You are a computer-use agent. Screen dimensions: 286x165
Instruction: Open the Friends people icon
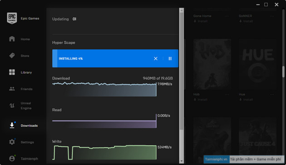click(x=12, y=89)
